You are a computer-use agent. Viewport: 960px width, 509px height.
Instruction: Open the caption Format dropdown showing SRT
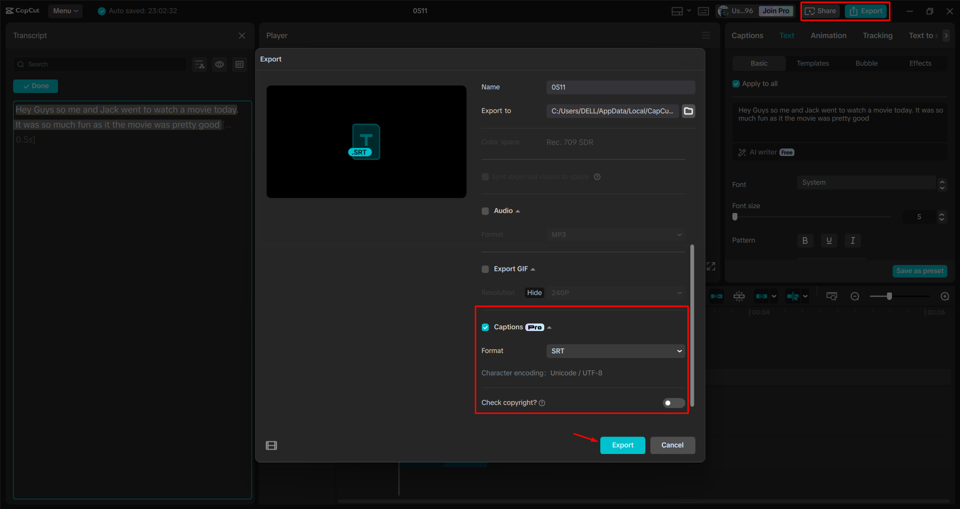coord(615,350)
